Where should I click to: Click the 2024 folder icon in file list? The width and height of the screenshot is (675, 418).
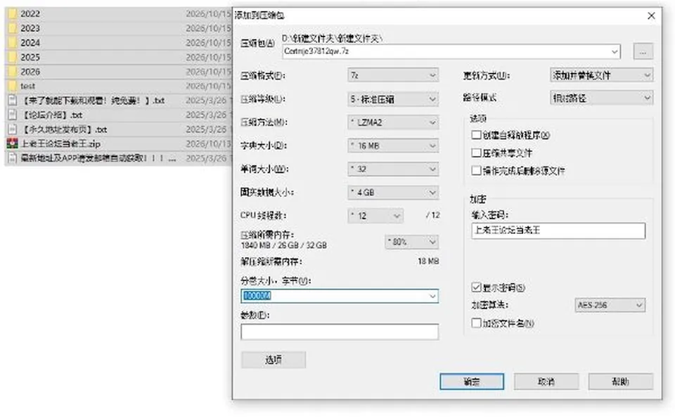coord(13,43)
